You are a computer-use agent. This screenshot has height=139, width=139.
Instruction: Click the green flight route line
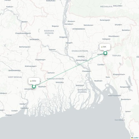69,70
